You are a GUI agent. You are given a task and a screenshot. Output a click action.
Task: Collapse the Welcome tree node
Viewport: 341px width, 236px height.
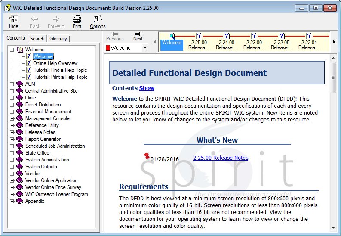coord(12,50)
